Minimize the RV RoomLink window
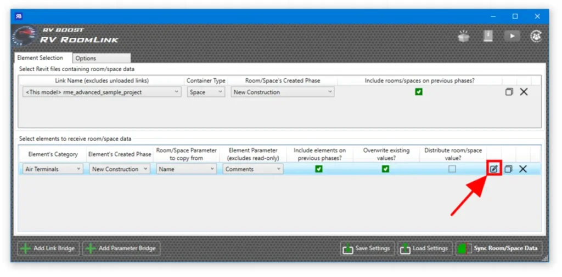The image size is (562, 277). [x=493, y=16]
